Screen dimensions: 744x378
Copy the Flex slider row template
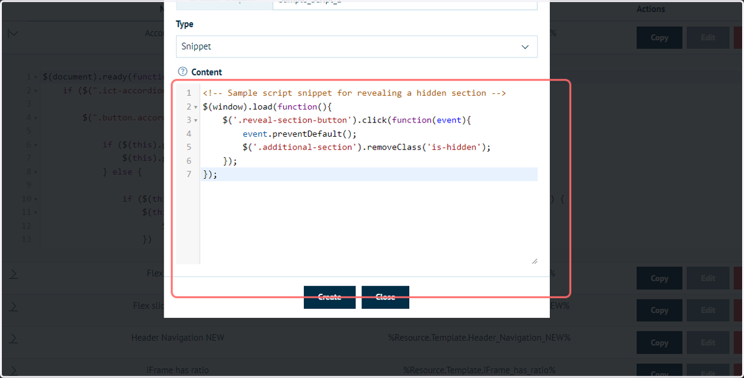point(660,311)
